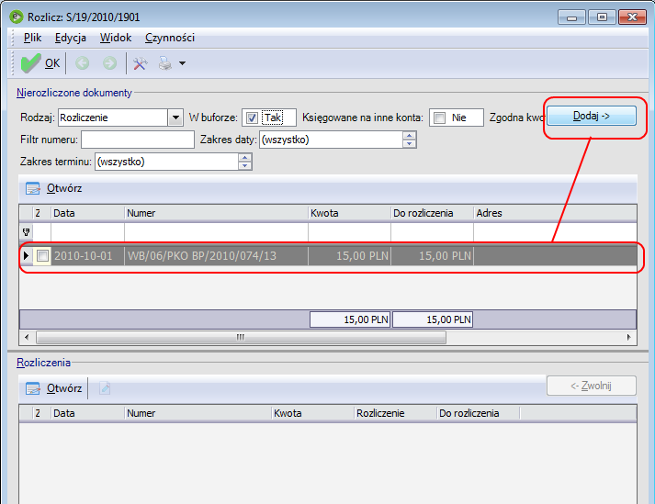The height and width of the screenshot is (504, 655).
Task: Tick the checkbox on row 2010-10-01
Action: 42,255
